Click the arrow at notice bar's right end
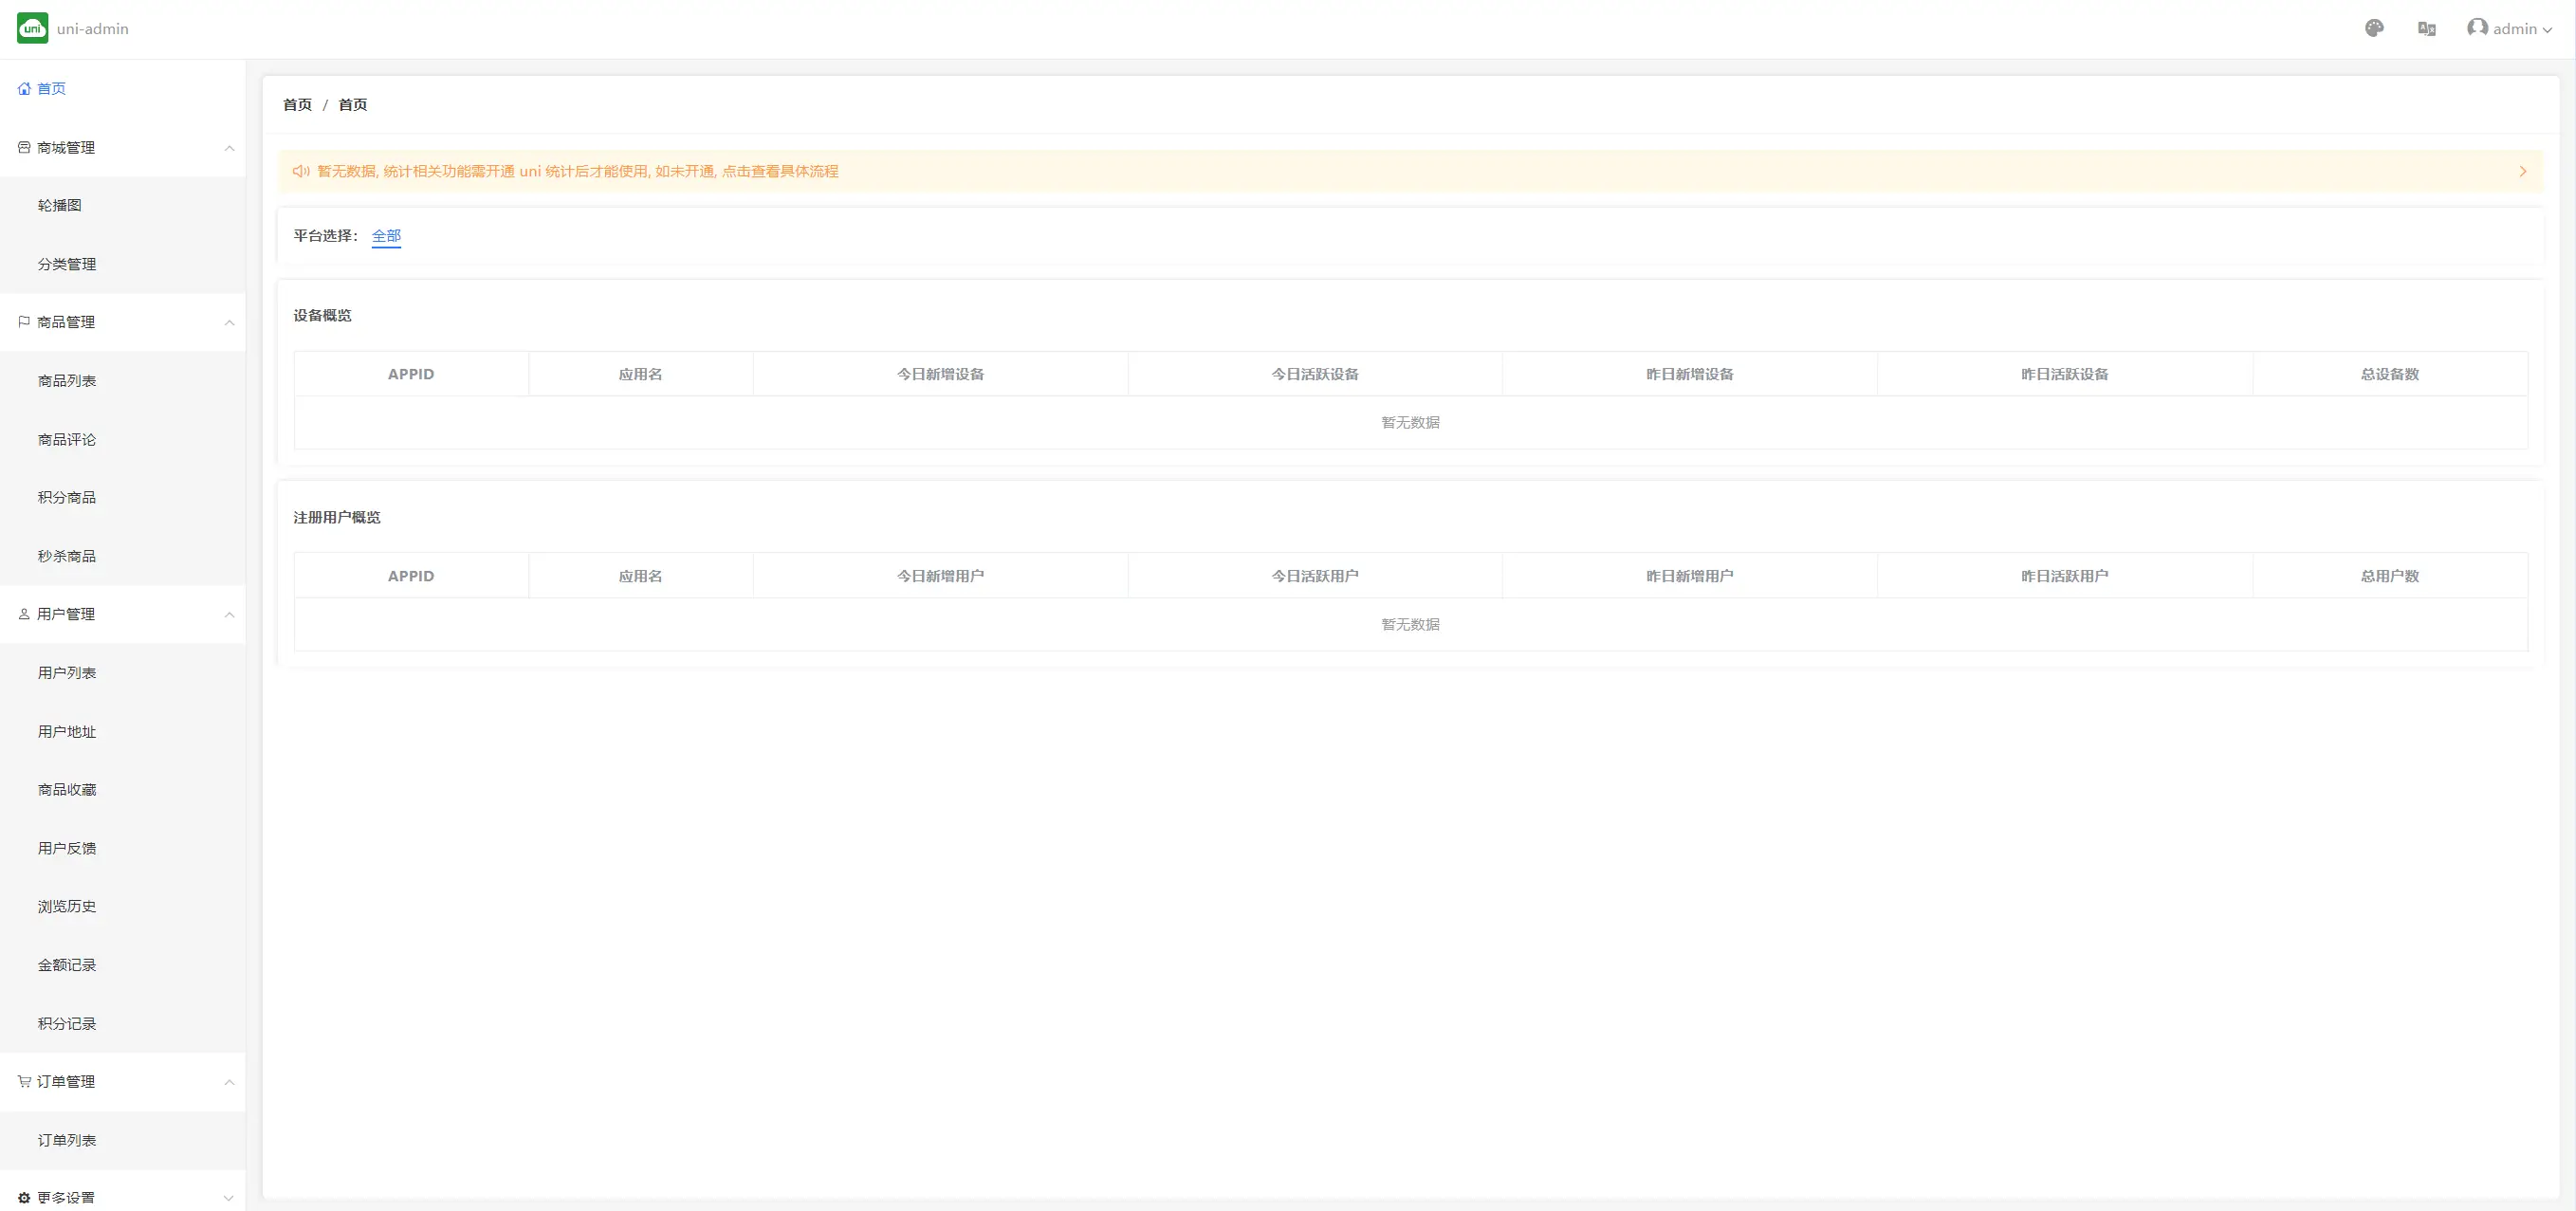 tap(2523, 171)
